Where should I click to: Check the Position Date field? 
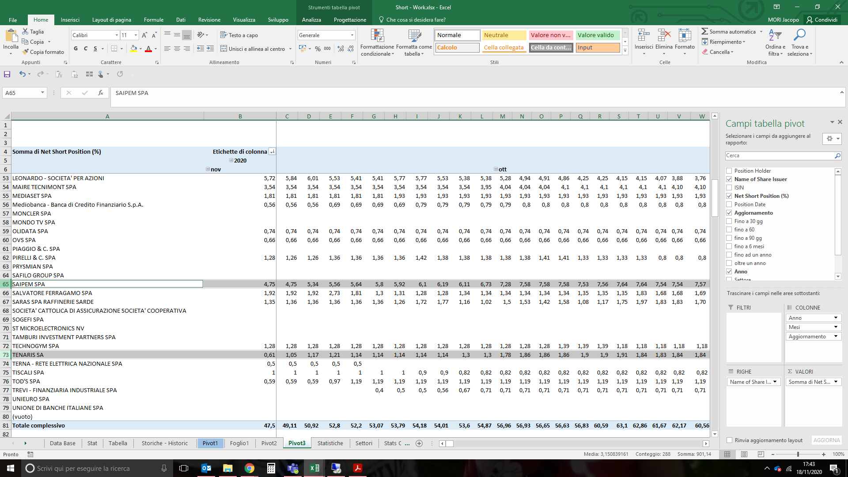tap(729, 204)
